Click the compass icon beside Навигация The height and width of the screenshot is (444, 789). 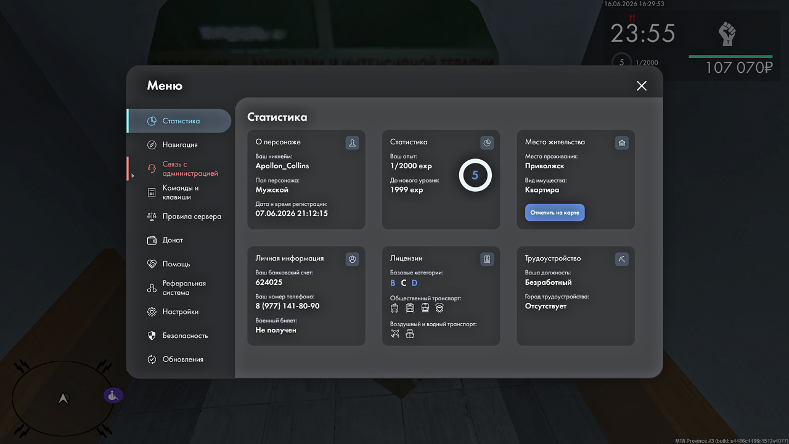(x=152, y=145)
